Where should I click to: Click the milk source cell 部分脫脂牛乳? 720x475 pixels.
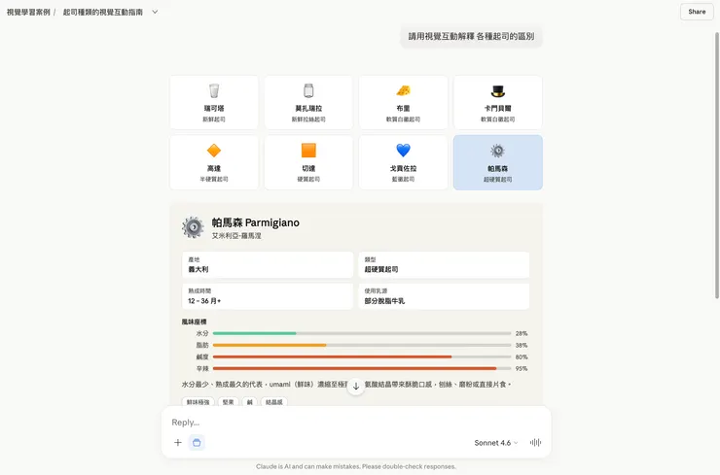[444, 296]
